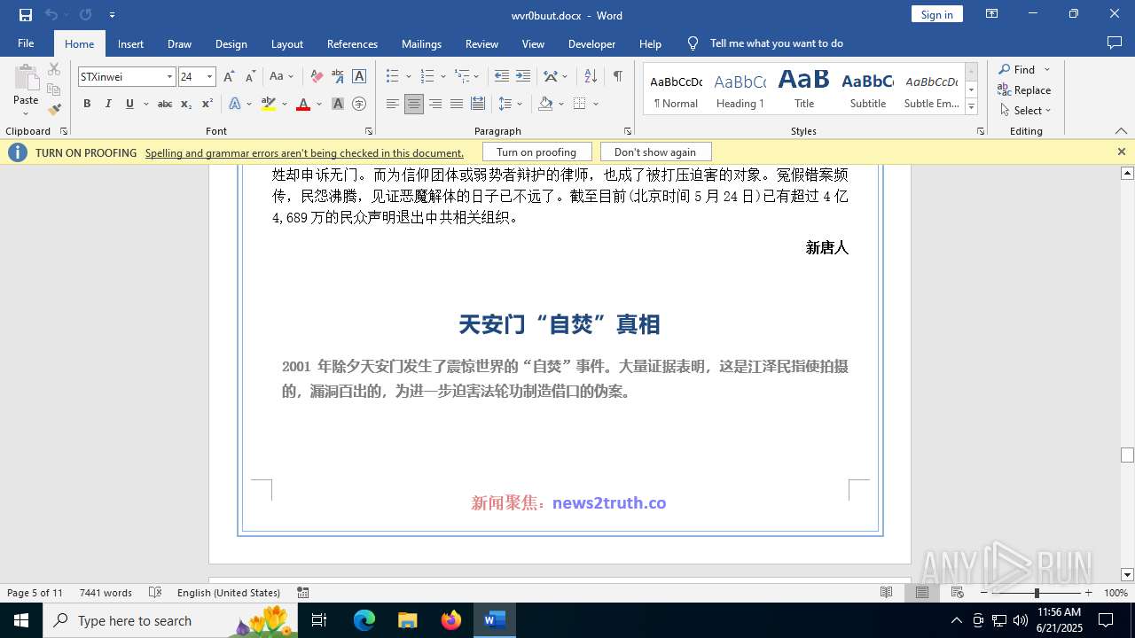Open Customize Quick Access Toolbar dropdown
The image size is (1135, 638).
point(112,15)
